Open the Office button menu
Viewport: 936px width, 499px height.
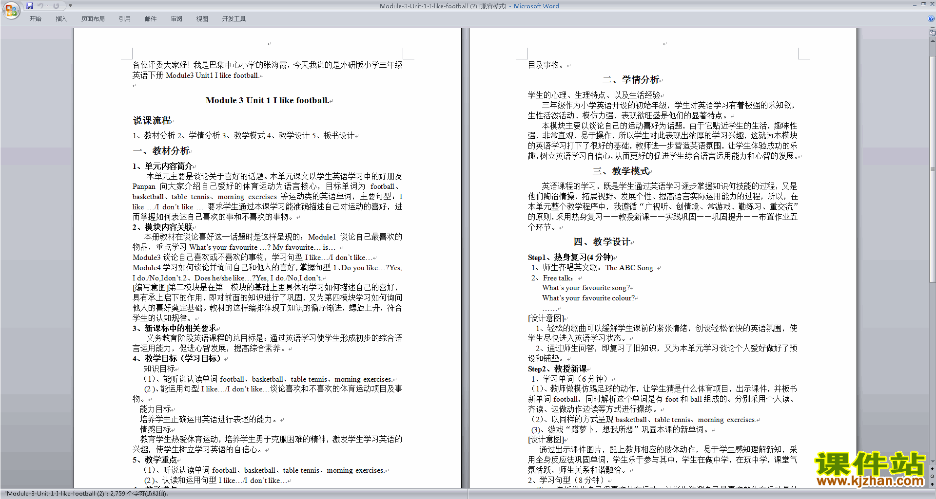(11, 10)
